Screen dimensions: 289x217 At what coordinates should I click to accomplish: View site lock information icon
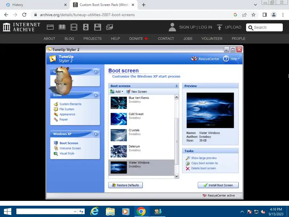pos(36,15)
